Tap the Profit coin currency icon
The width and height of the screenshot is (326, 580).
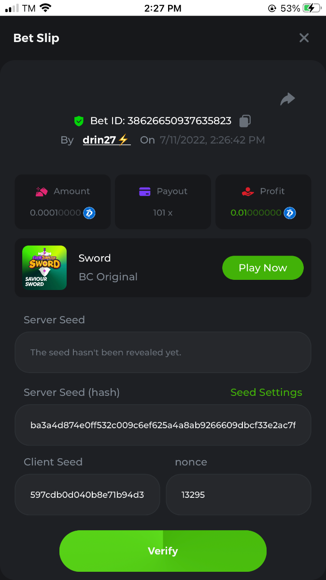[290, 213]
